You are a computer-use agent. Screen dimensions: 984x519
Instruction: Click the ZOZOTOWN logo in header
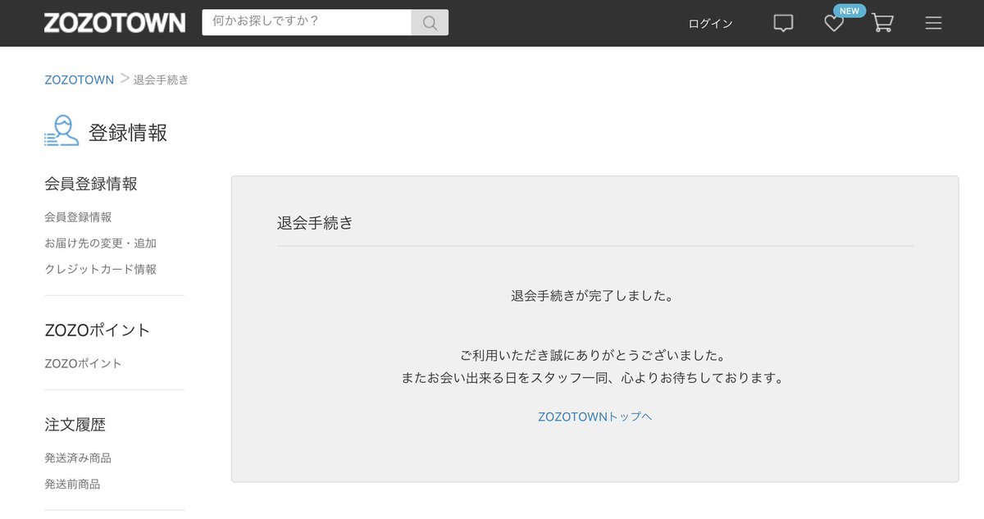tap(115, 23)
